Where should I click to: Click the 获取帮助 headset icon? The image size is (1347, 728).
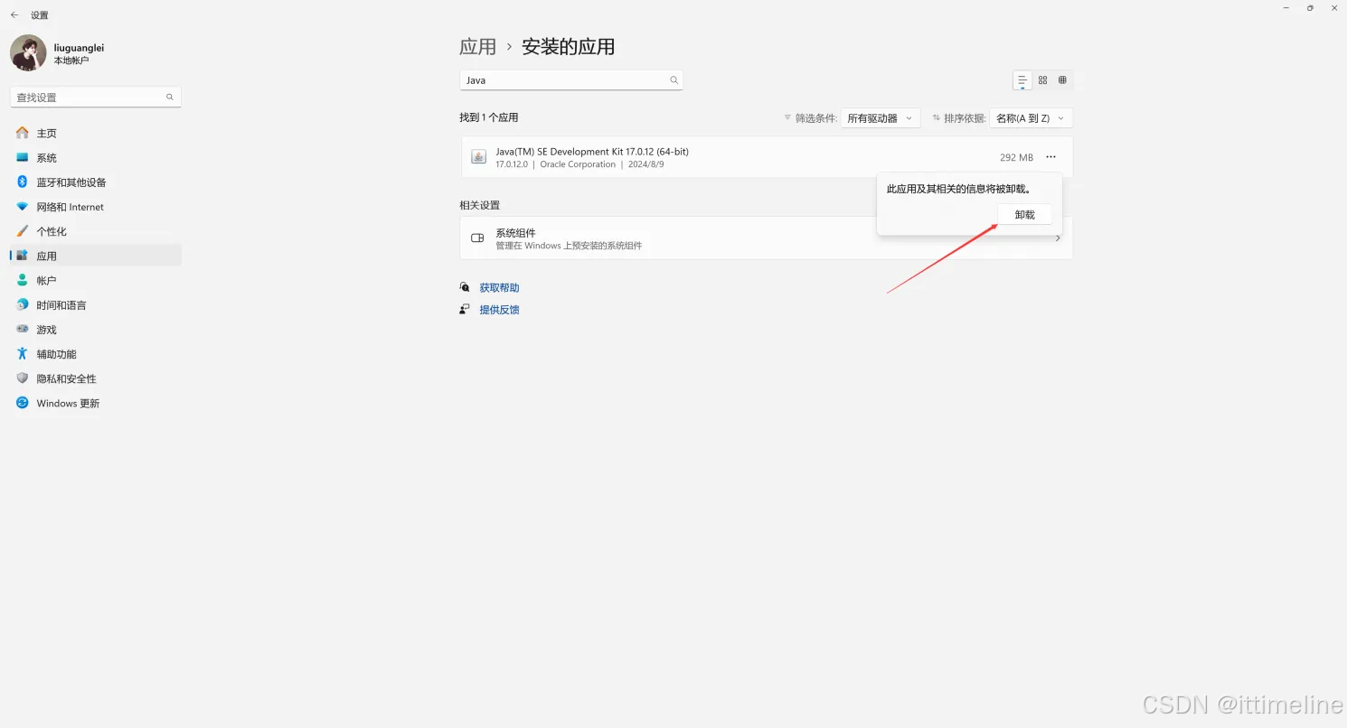(x=465, y=287)
